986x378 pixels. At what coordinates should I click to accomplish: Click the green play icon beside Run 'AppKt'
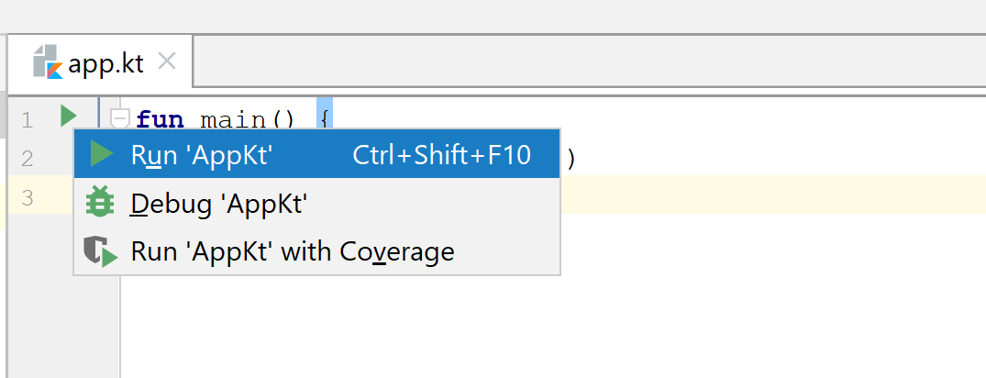pos(103,155)
